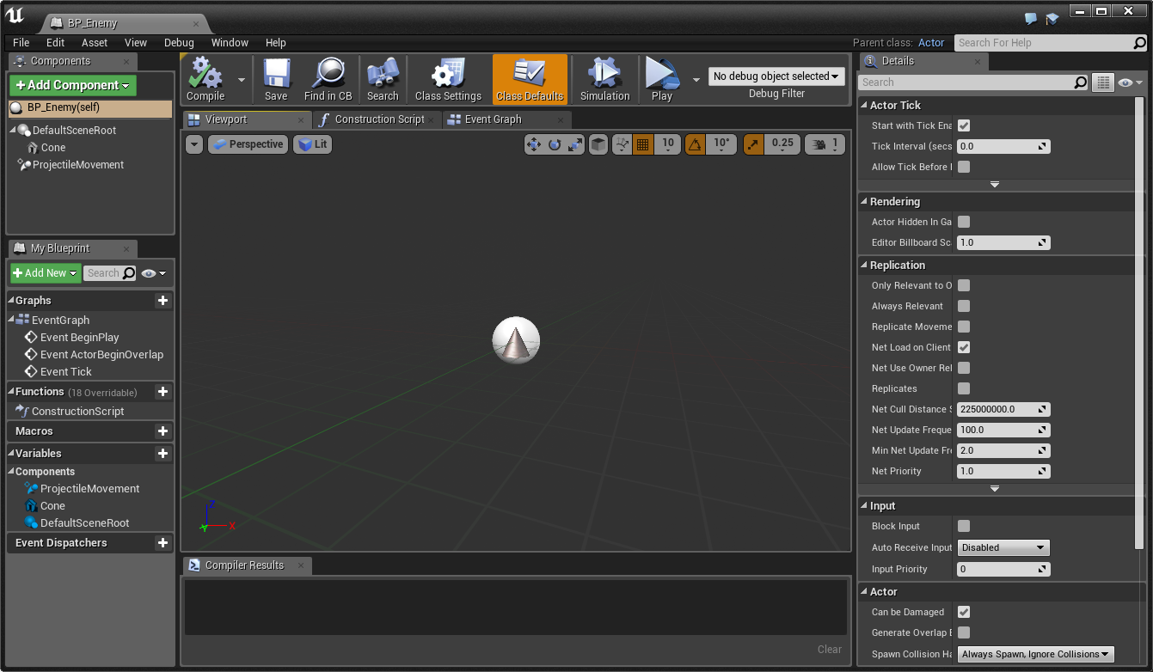Toggle surface snapping icon in viewport

click(x=622, y=144)
